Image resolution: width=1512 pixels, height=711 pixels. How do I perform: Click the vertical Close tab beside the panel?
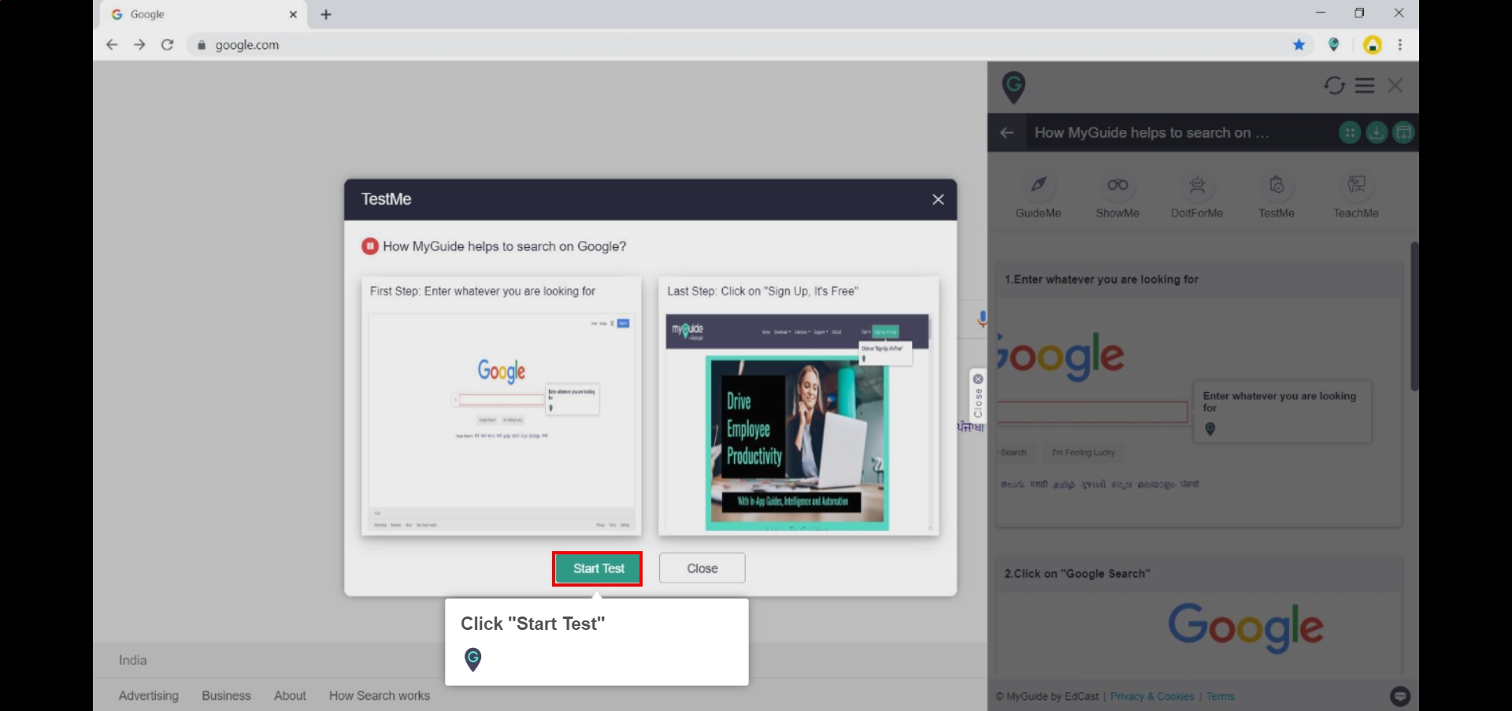click(978, 397)
